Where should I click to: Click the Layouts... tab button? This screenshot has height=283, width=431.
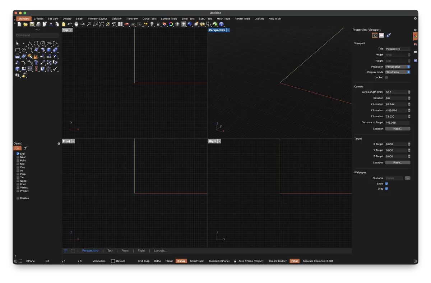161,251
